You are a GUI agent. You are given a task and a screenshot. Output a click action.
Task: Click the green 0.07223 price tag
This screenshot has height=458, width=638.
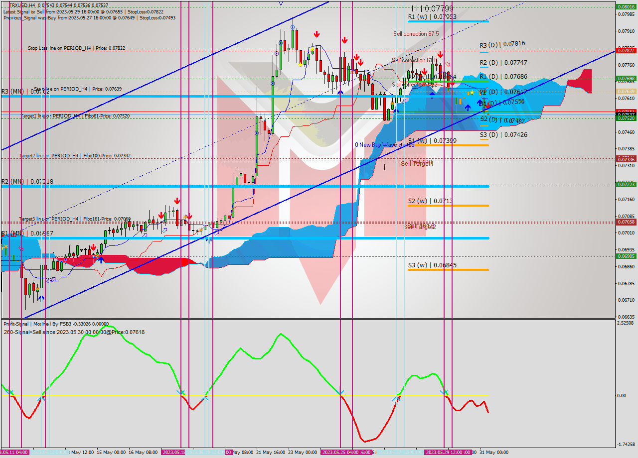(x=626, y=184)
